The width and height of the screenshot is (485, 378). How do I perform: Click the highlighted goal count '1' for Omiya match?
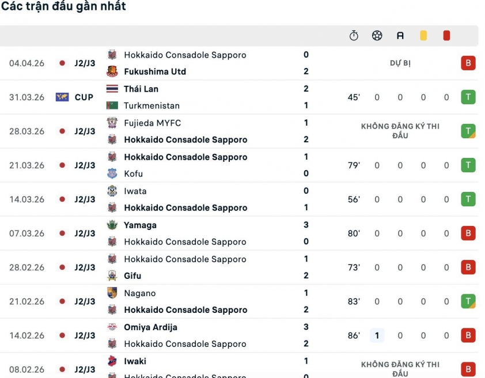[x=377, y=335]
